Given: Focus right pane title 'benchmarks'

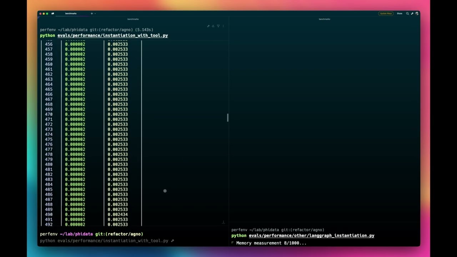Looking at the screenshot, I should (325, 19).
